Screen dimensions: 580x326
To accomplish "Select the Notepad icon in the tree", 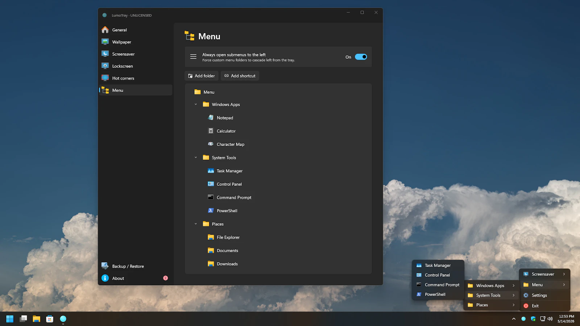I will click(x=211, y=117).
